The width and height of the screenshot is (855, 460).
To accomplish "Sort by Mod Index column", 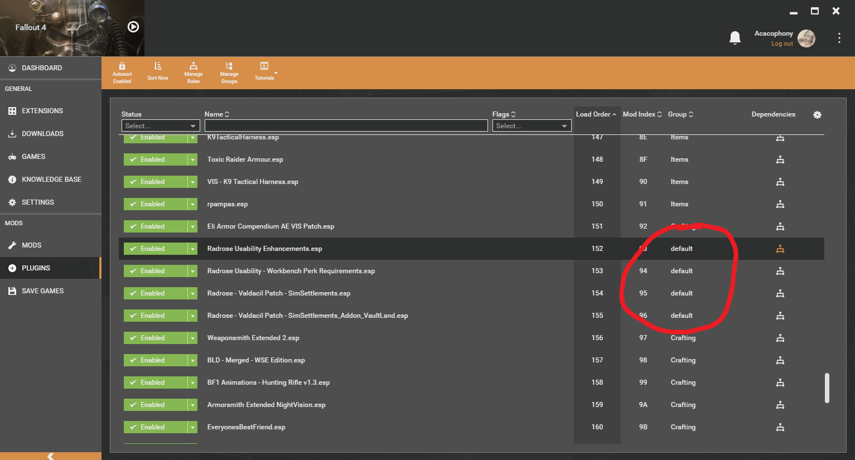I will tap(643, 114).
